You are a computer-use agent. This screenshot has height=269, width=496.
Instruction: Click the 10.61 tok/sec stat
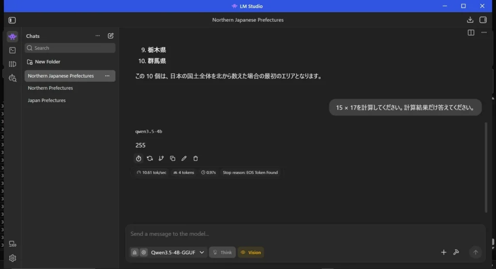152,172
